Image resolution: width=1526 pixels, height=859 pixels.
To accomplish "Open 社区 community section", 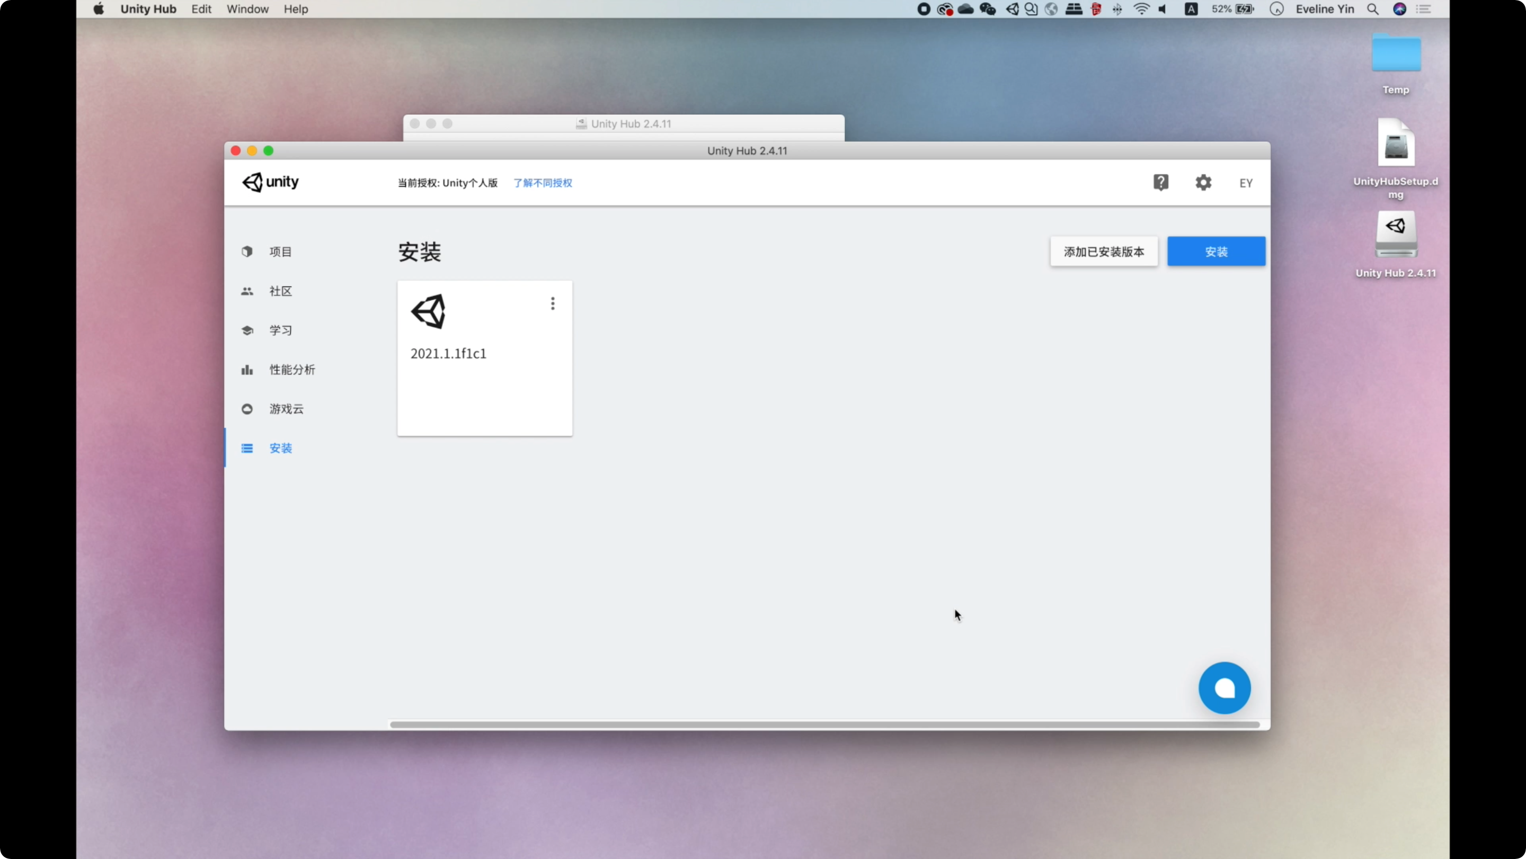I will [x=280, y=291].
